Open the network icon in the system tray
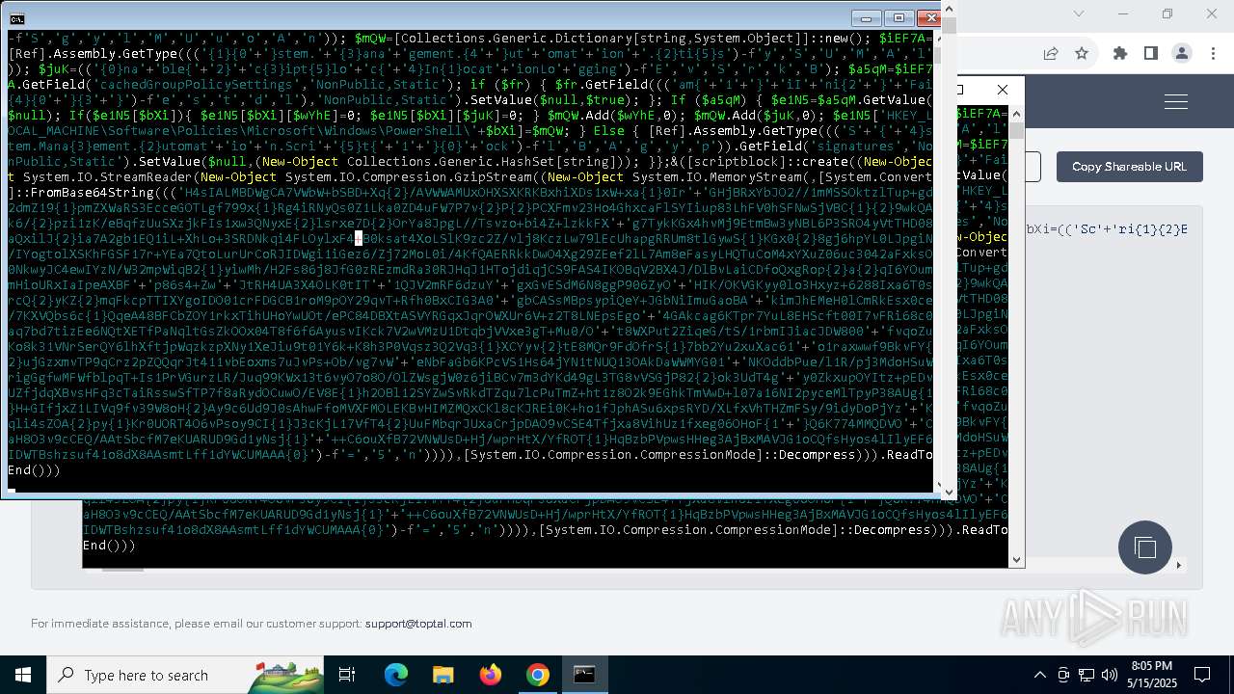The height and width of the screenshot is (694, 1234). (1086, 675)
